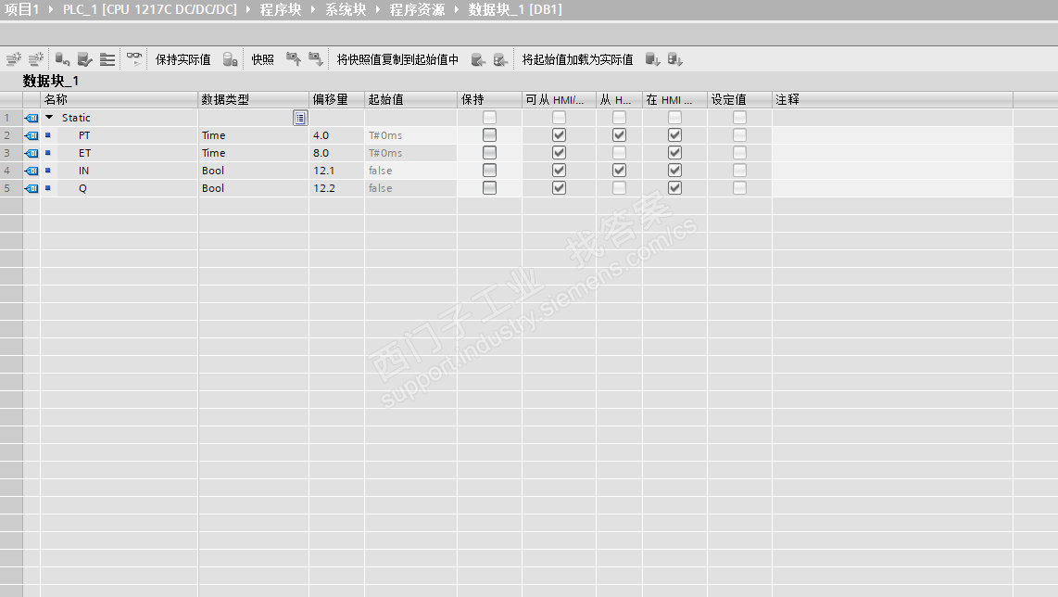Click the snapshot icon with up arrow

[x=293, y=59]
